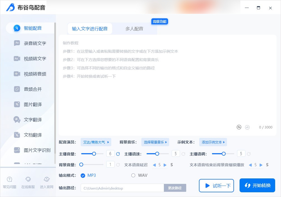Switch to the 多人配音 tab
This screenshot has width=281, height=197.
point(135,29)
